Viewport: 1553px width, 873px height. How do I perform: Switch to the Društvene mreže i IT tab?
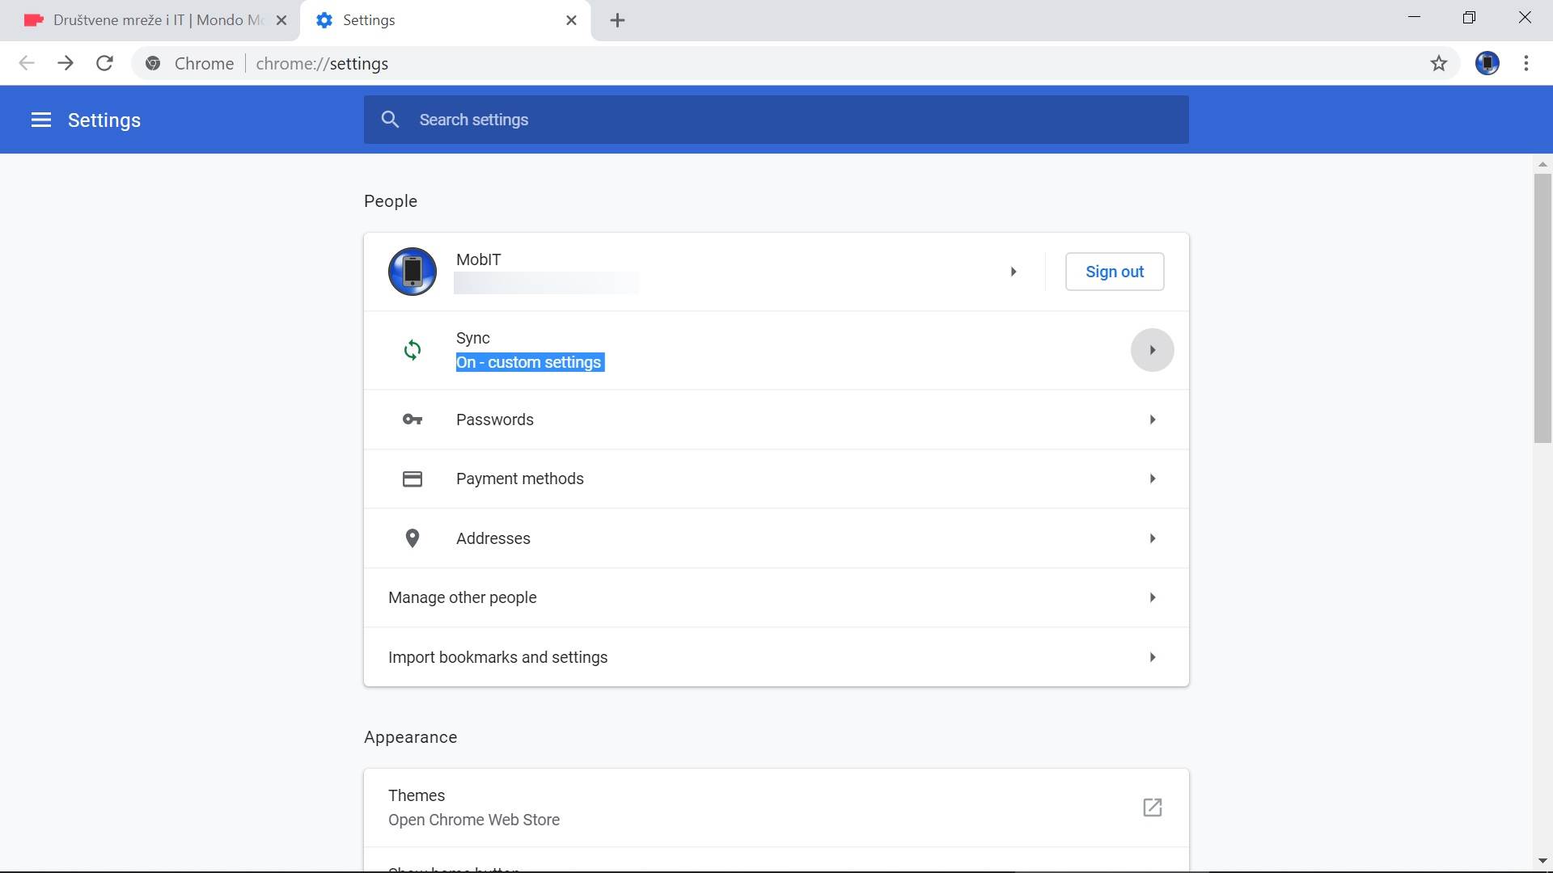[x=150, y=20]
